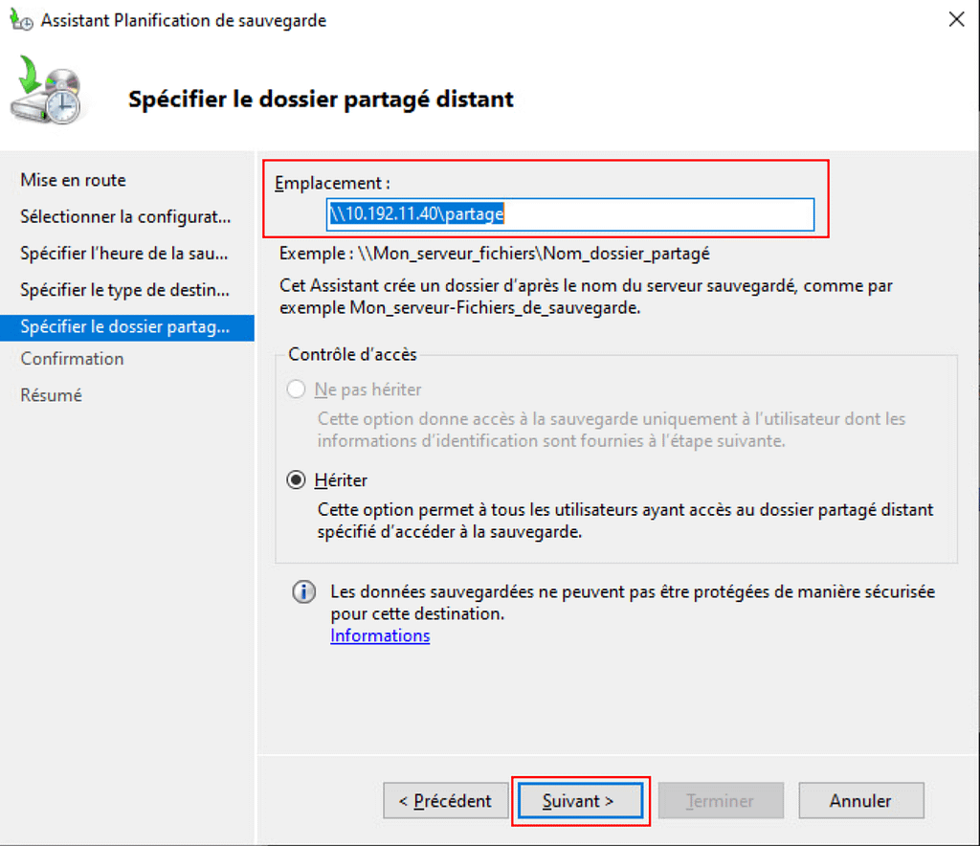The image size is (980, 846).
Task: Go back with the Précédent button
Action: 445,801
